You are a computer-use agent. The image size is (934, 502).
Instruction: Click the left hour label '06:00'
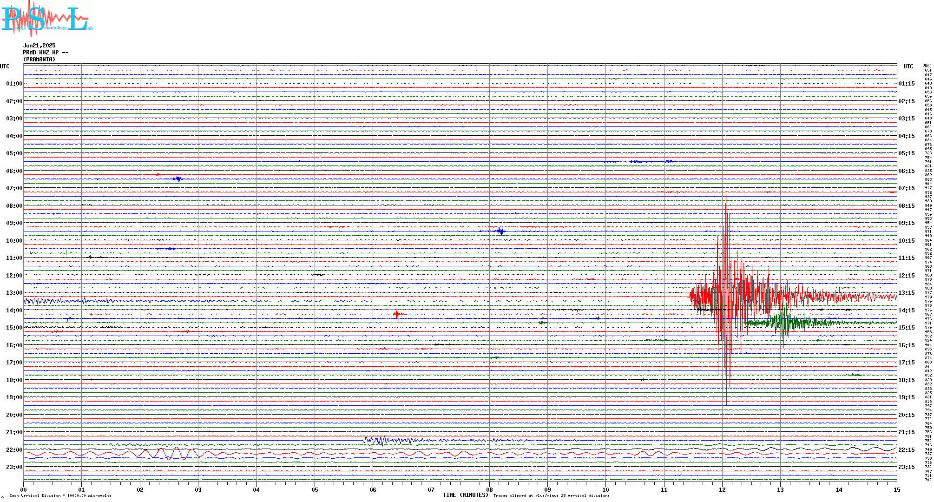point(14,171)
